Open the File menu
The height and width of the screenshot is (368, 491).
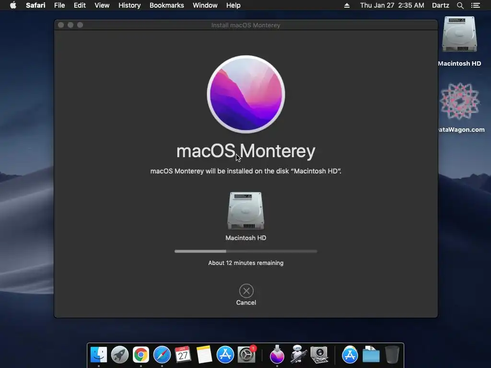(x=59, y=5)
